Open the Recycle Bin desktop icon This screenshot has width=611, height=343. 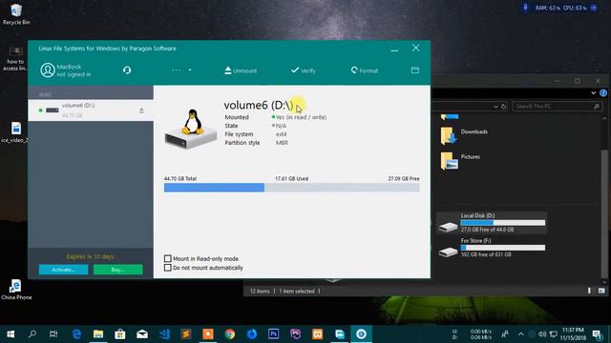pyautogui.click(x=16, y=14)
